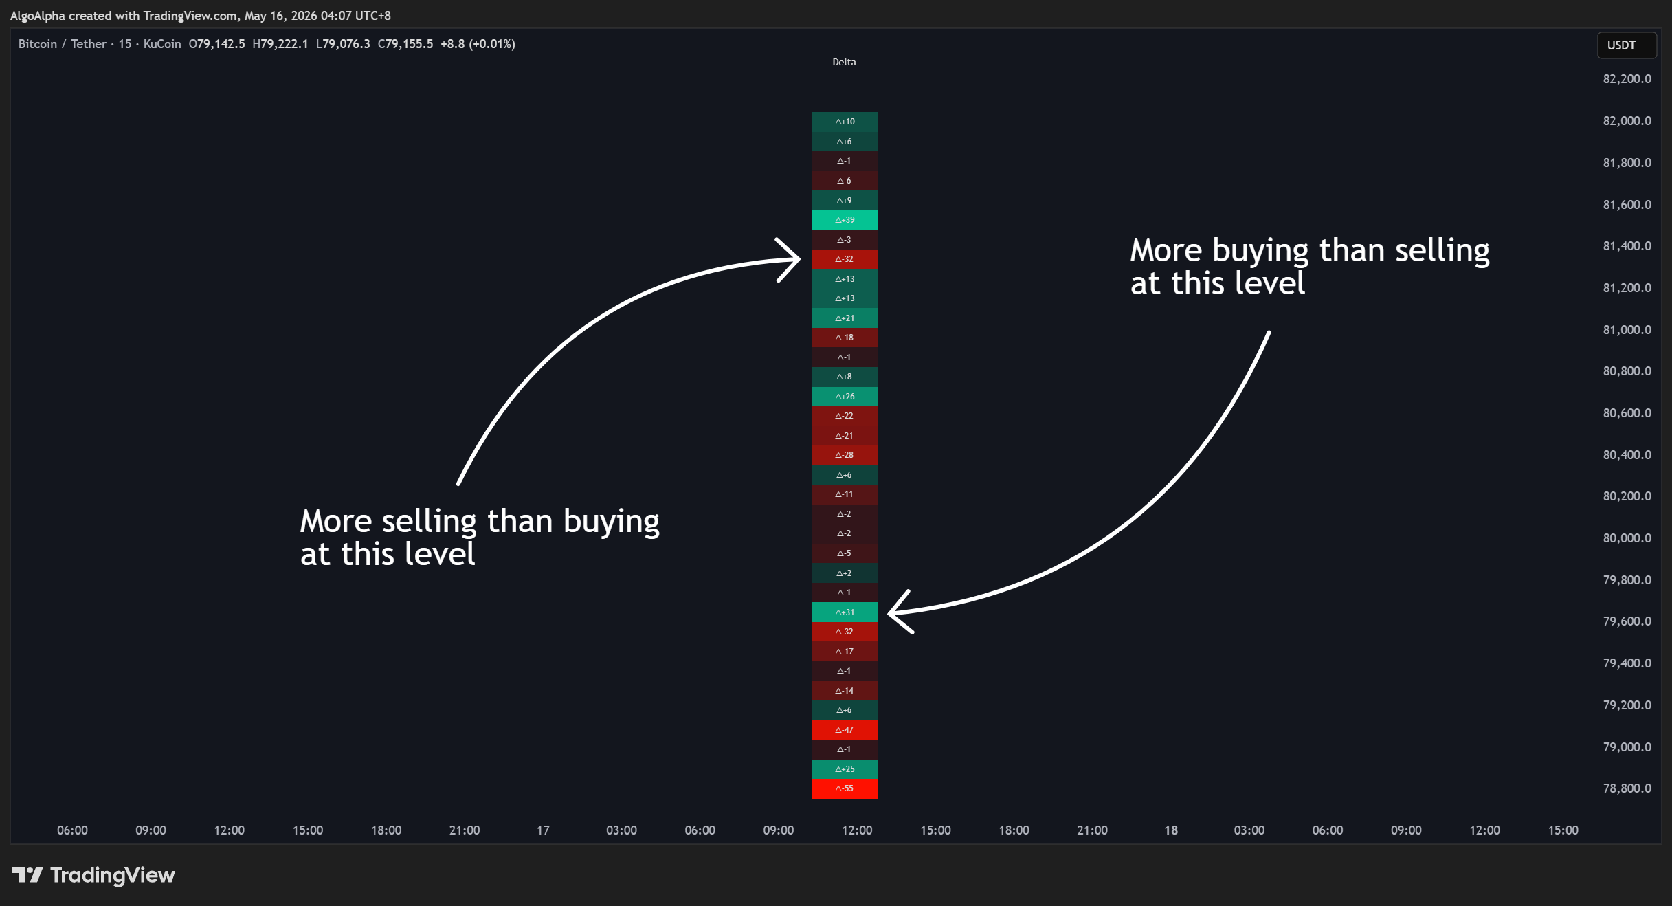Viewport: 1672px width, 906px height.
Task: Select the Δ+21 delta cell
Action: tap(844, 318)
